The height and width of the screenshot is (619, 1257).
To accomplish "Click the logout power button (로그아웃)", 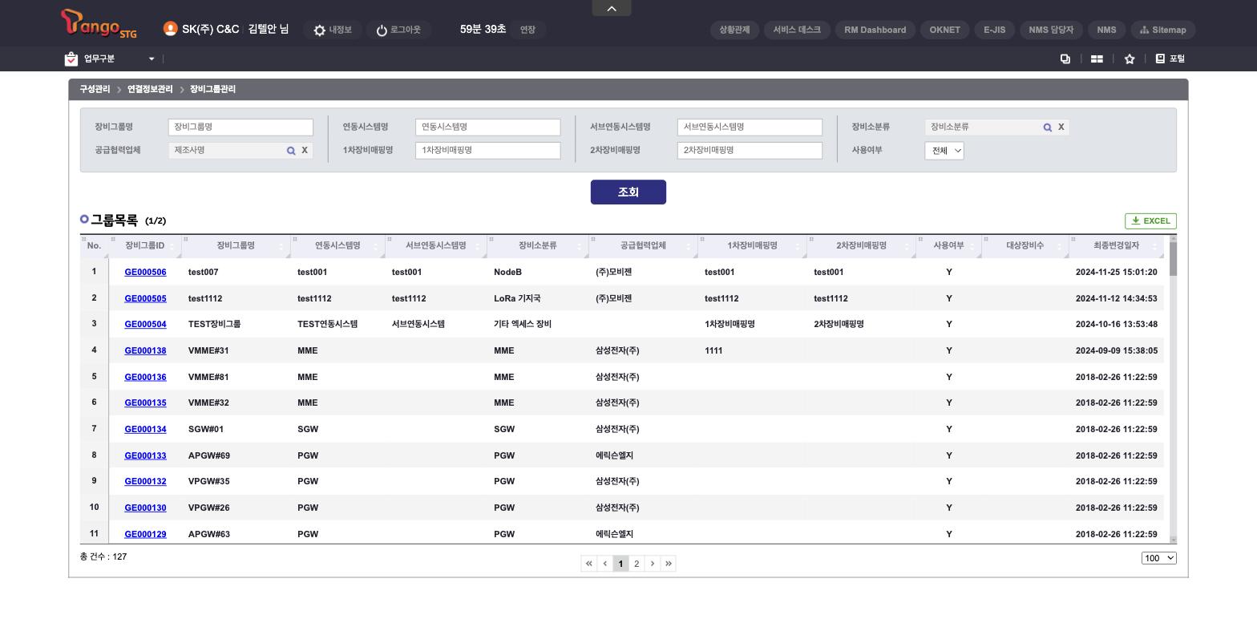I will point(398,30).
